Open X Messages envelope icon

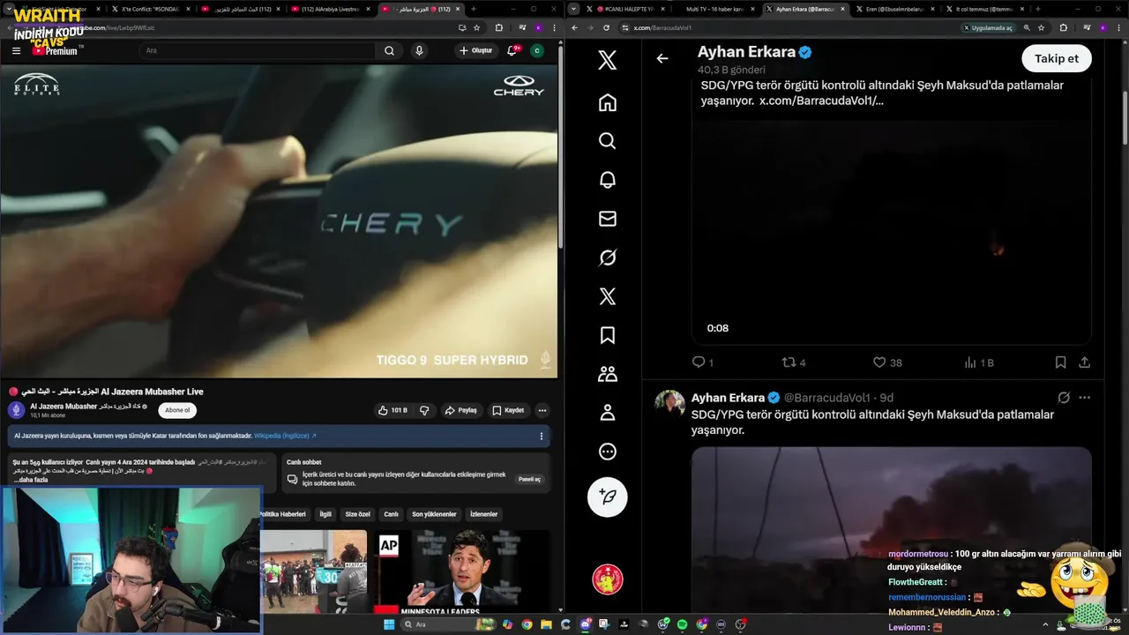tap(607, 219)
